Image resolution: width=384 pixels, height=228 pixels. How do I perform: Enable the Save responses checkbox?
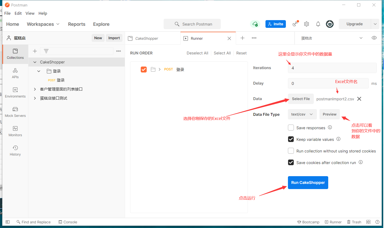(x=291, y=128)
